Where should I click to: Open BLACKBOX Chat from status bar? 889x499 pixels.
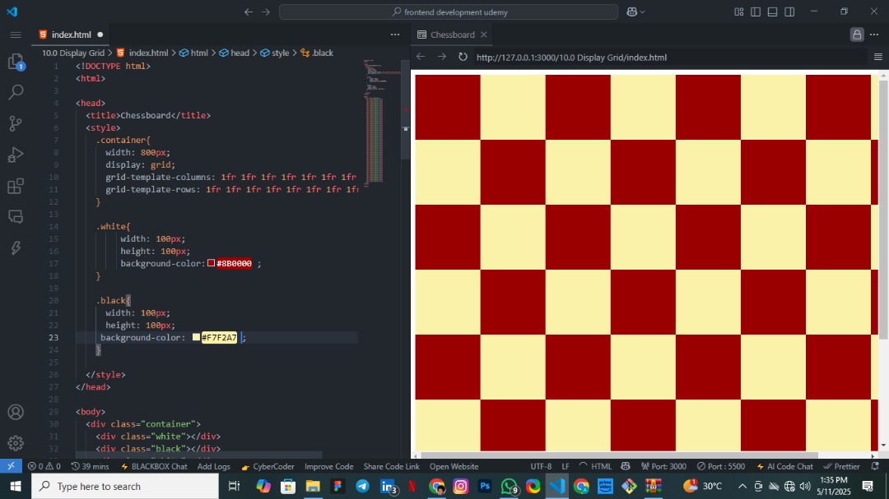154,466
